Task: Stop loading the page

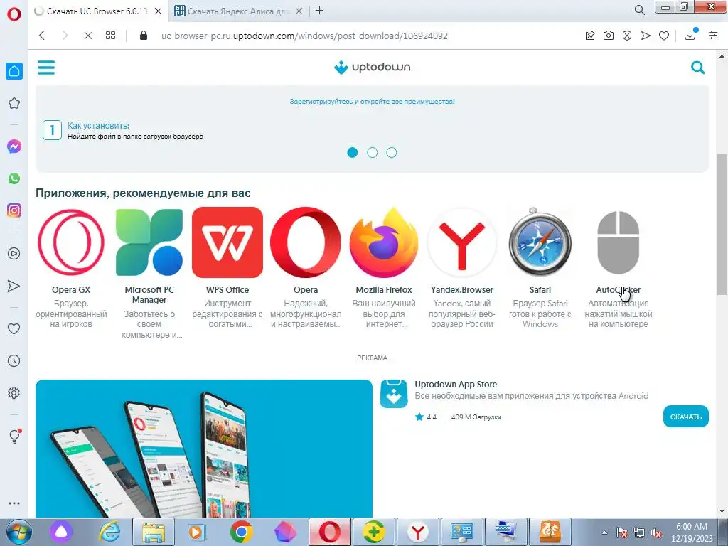Action: (x=87, y=36)
